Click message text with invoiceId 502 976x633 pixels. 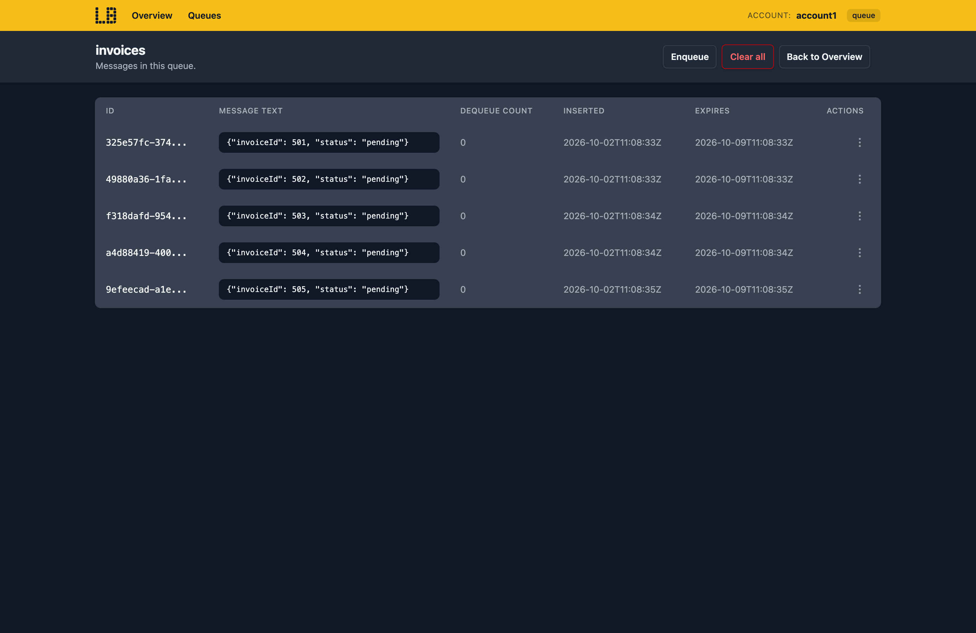pos(329,179)
